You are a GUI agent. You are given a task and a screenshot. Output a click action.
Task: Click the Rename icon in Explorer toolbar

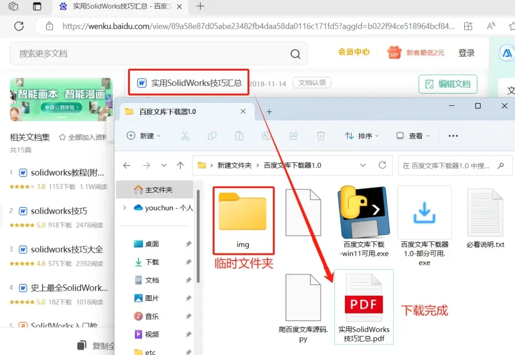point(266,136)
